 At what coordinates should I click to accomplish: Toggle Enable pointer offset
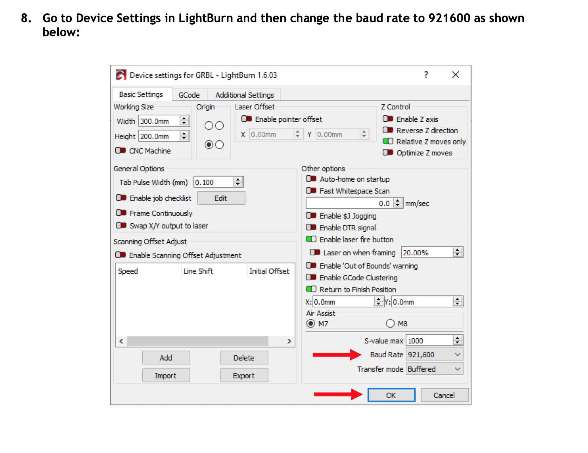point(247,119)
